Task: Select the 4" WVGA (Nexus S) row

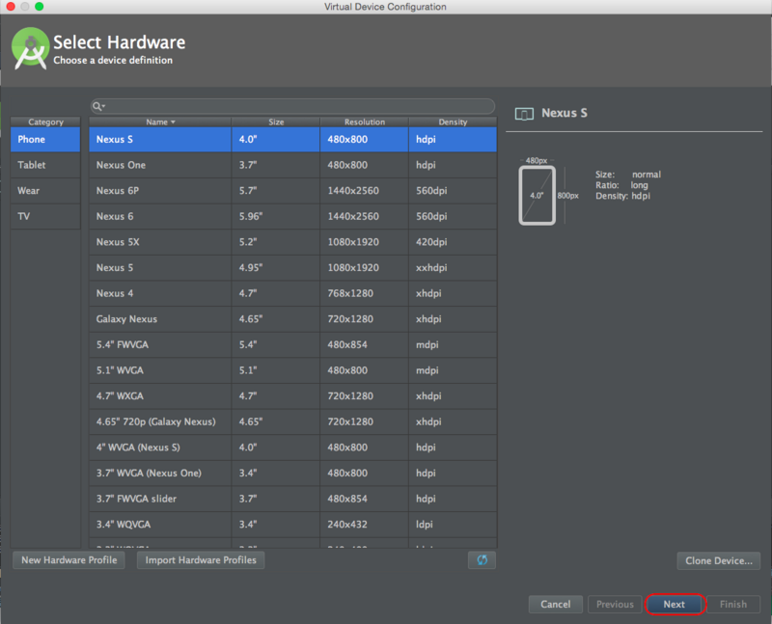Action: (x=293, y=448)
